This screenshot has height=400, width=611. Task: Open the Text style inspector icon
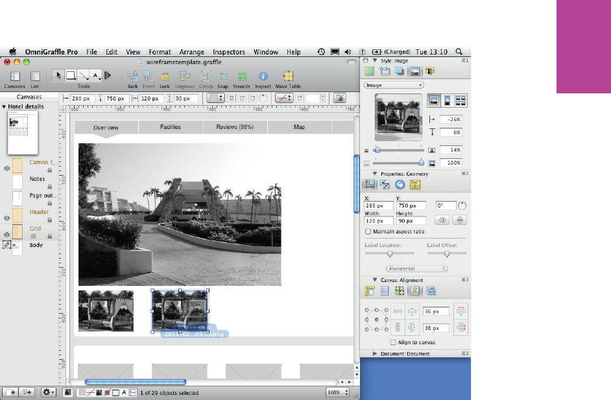click(429, 71)
